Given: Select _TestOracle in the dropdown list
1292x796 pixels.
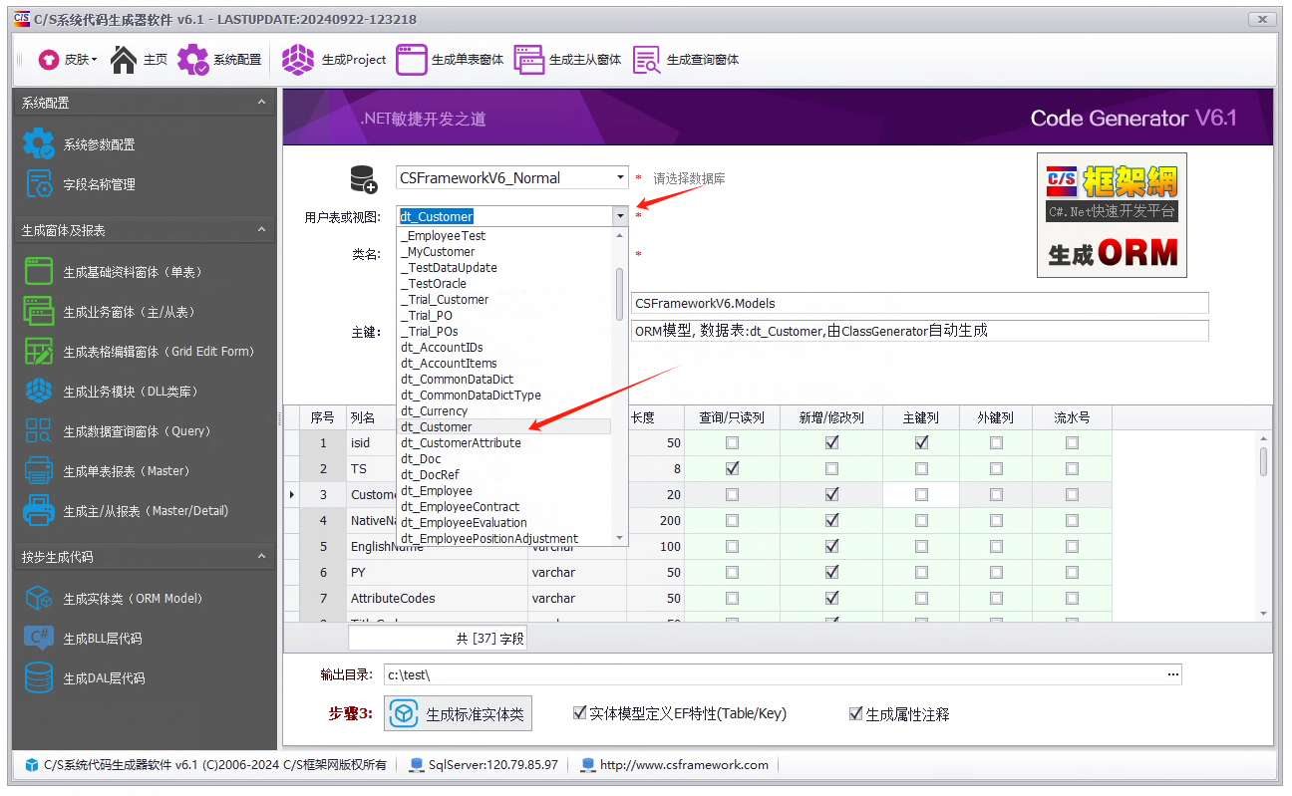Looking at the screenshot, I should (504, 283).
